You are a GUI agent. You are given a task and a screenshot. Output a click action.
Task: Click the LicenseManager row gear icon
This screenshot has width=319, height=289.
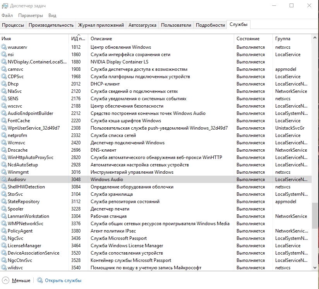tap(4, 246)
